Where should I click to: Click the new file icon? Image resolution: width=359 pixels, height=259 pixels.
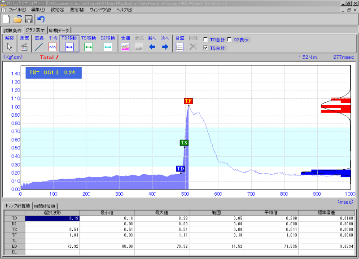pyautogui.click(x=6, y=19)
